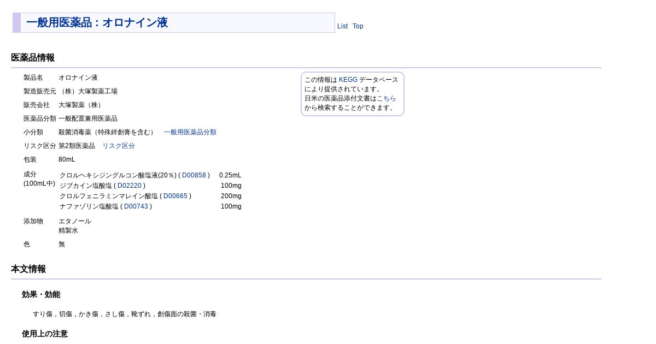Screen dimensions: 656x344
Task: Open drug entry D00743
Action: click(136, 206)
